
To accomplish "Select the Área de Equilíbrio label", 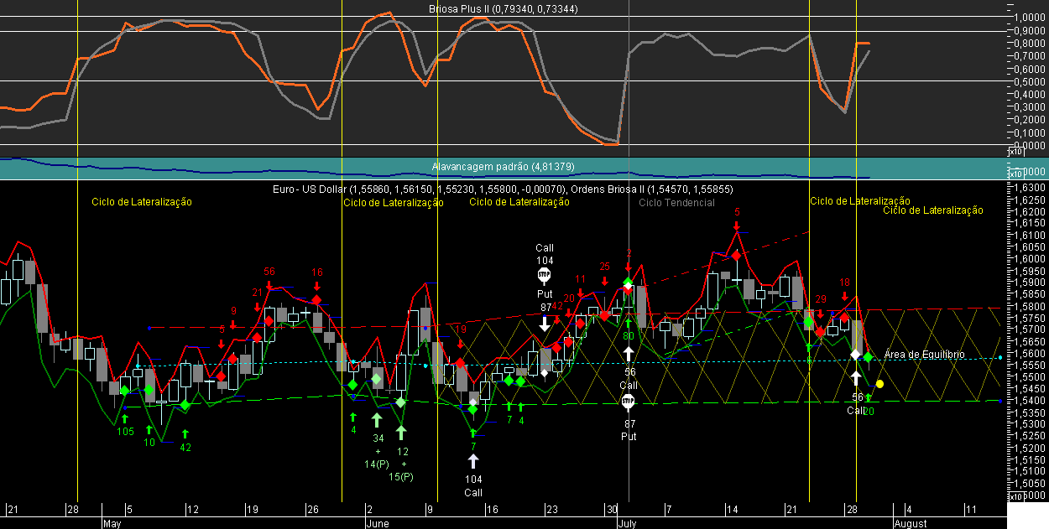I will 924,355.
